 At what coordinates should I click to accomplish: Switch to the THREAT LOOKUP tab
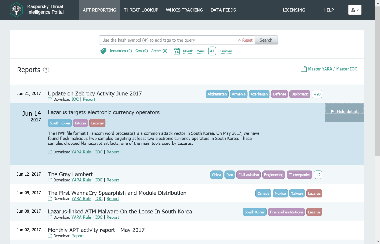[141, 10]
